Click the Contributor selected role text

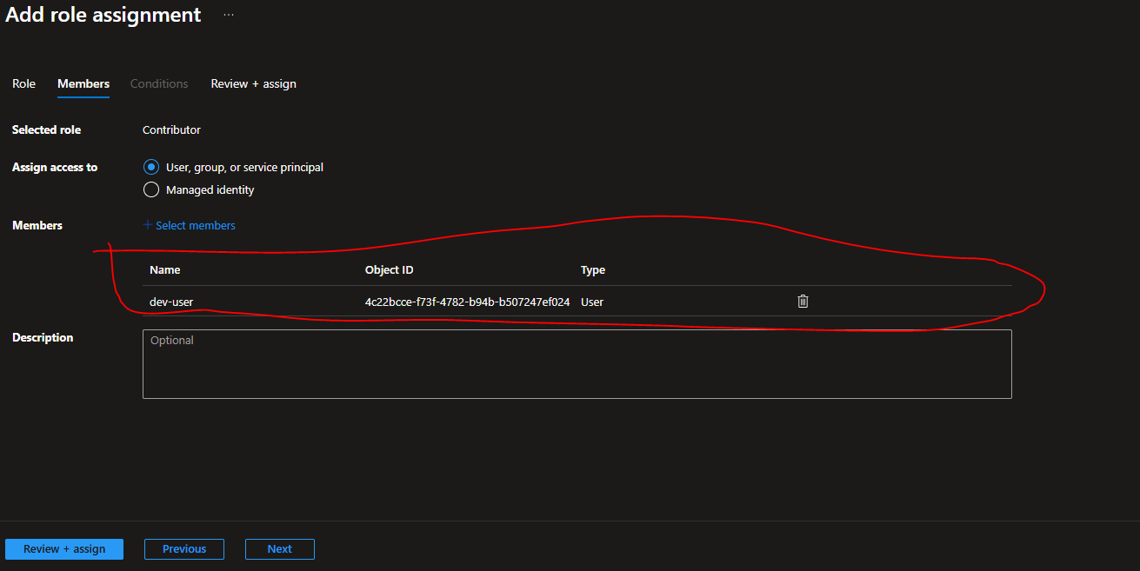171,129
